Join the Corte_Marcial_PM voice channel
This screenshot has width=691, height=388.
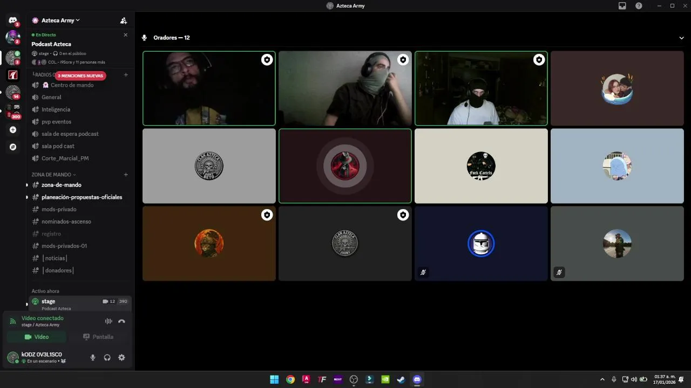click(79, 158)
